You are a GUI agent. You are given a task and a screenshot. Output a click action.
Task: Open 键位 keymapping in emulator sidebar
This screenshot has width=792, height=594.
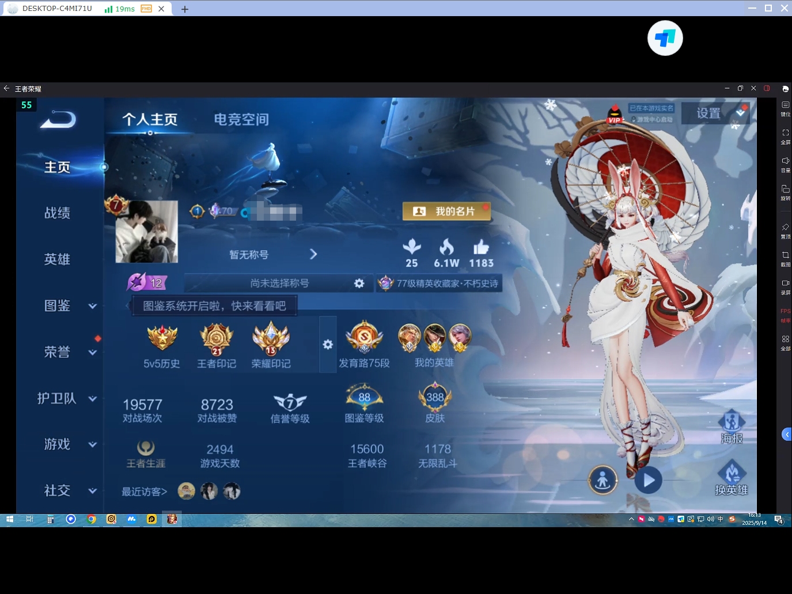[785, 109]
